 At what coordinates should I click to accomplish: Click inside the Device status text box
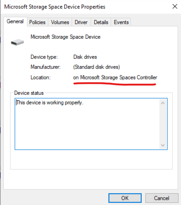pos(87,124)
